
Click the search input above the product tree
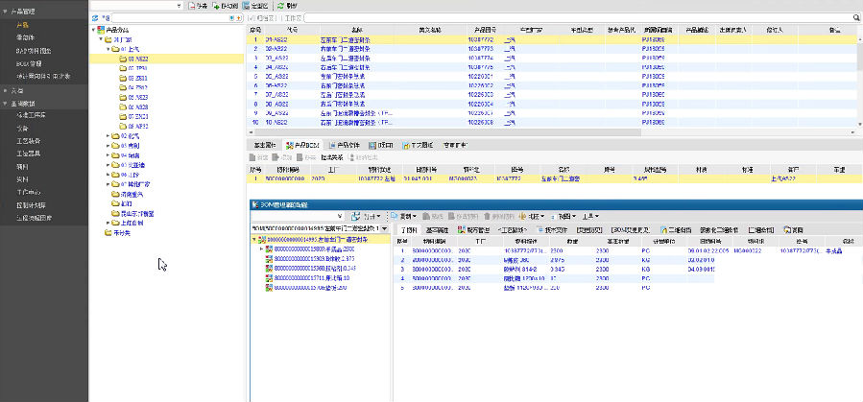168,18
